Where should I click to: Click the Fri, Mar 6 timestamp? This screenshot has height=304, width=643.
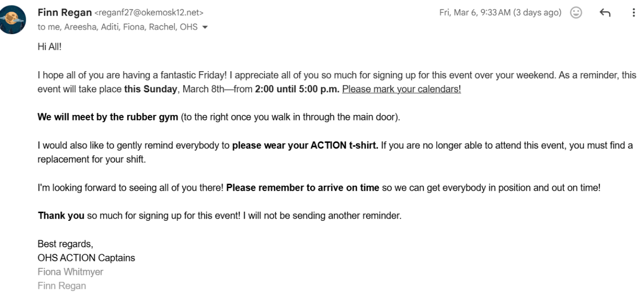(x=500, y=13)
